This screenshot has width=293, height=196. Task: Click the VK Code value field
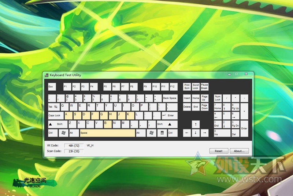click(x=74, y=146)
